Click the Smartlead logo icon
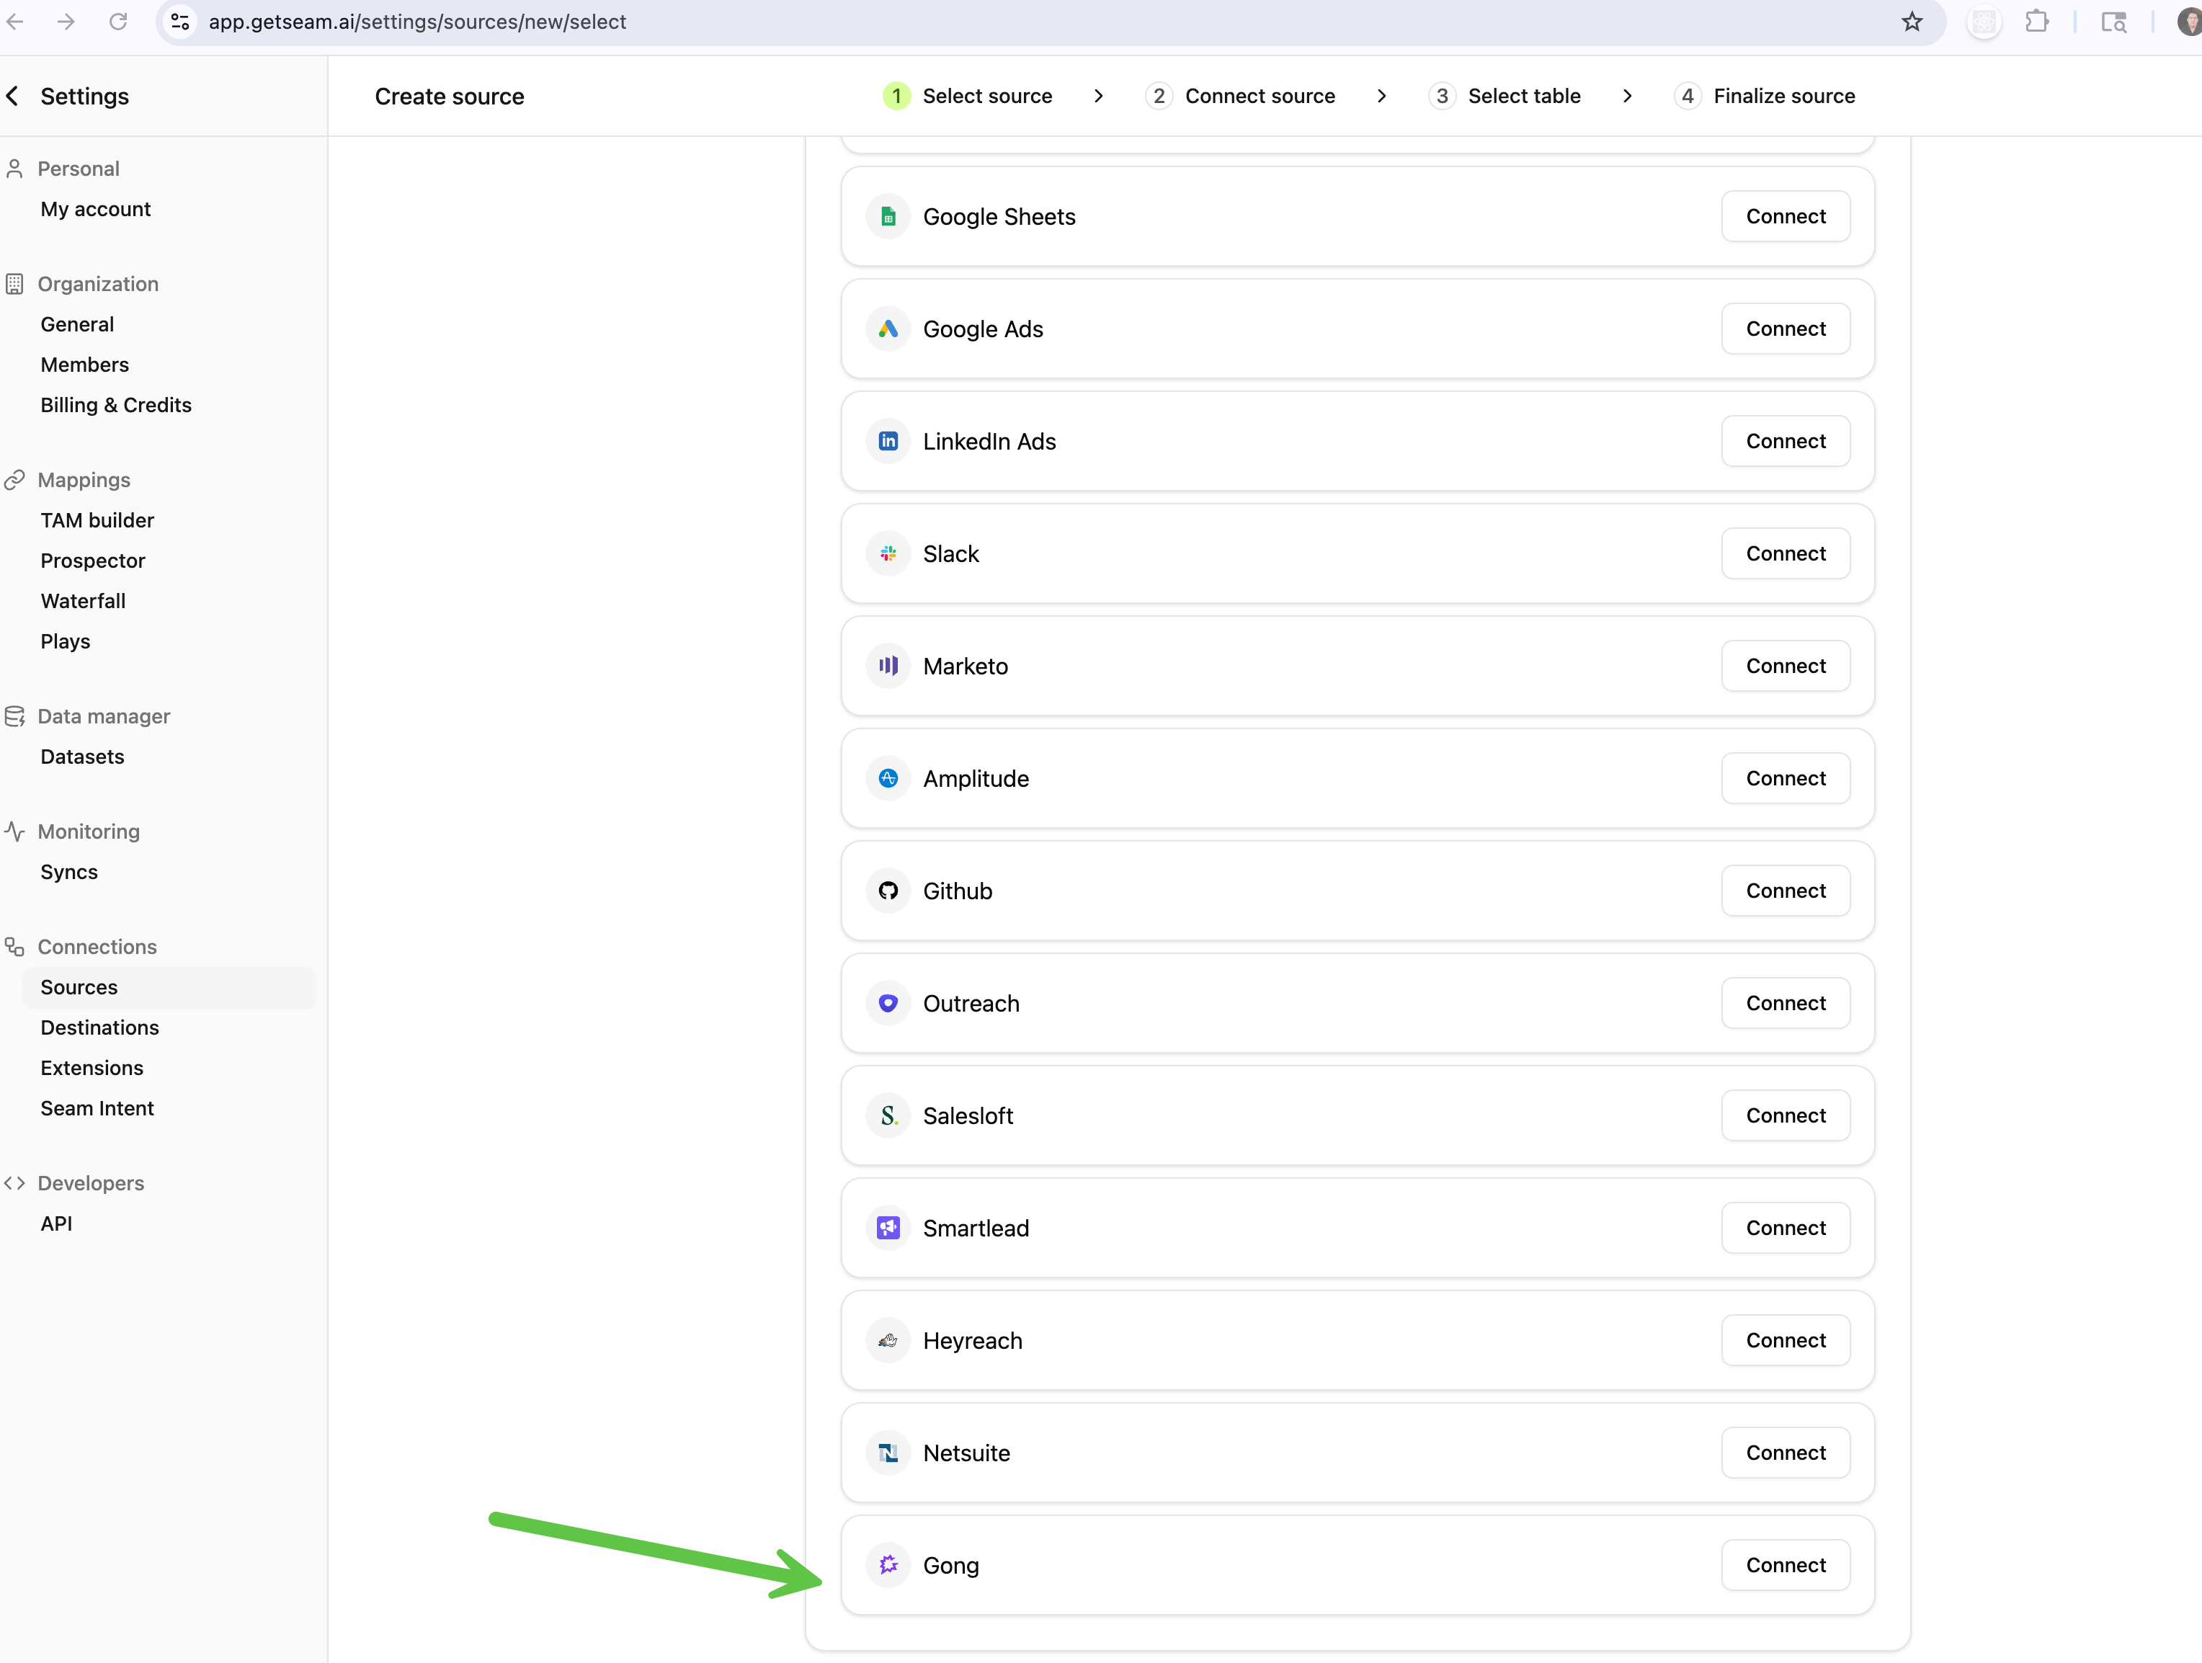The image size is (2202, 1663). pyautogui.click(x=888, y=1228)
